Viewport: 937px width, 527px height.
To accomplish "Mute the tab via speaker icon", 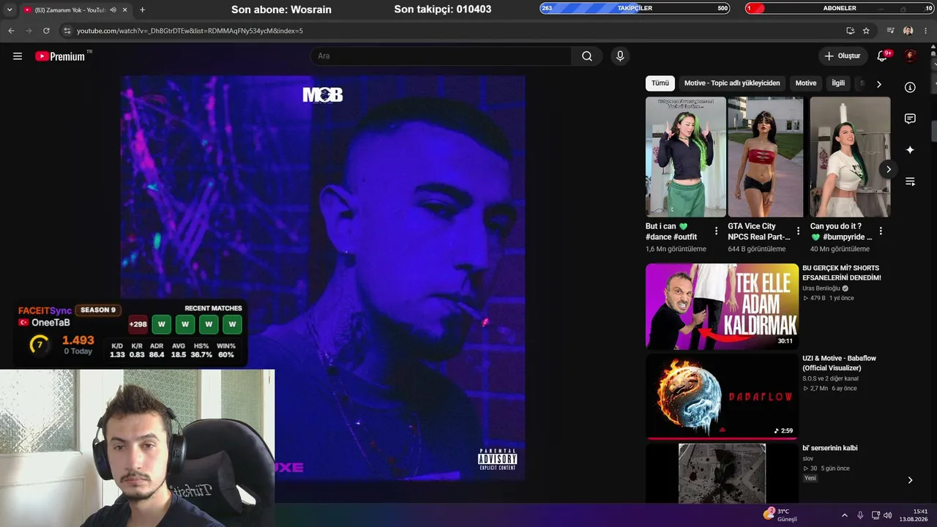I will (113, 10).
